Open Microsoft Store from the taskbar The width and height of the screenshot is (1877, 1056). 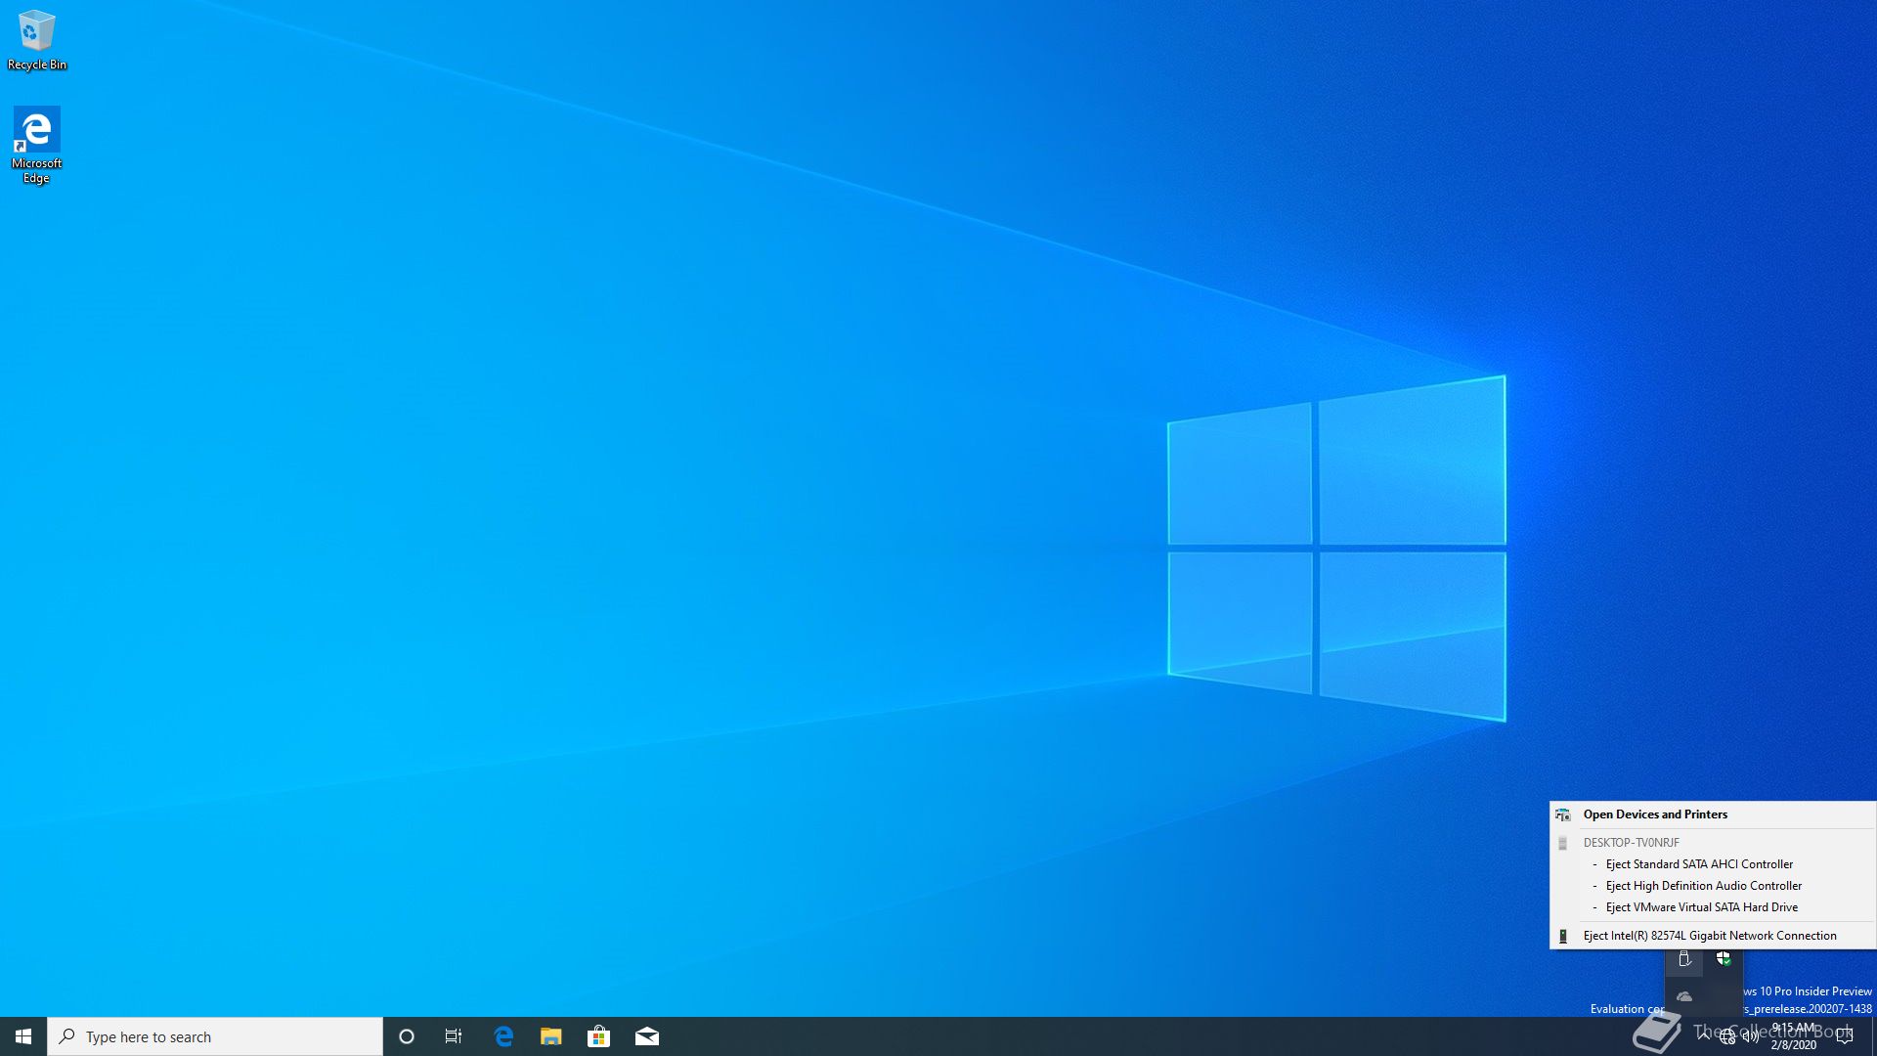click(x=598, y=1036)
